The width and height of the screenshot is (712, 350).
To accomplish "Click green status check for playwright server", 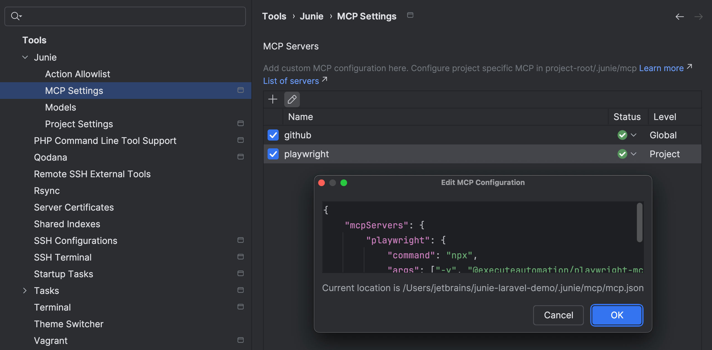I will pyautogui.click(x=622, y=154).
